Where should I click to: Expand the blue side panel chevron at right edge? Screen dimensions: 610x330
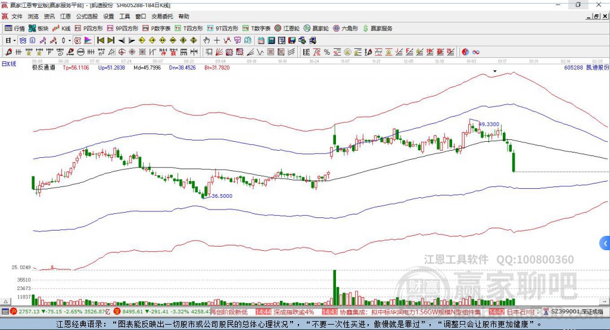605,244
